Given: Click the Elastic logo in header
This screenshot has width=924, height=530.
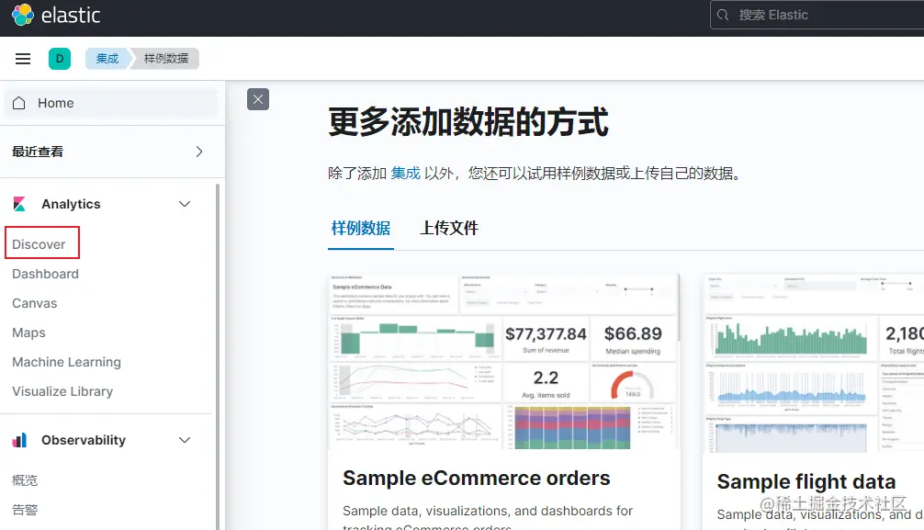Looking at the screenshot, I should click(56, 15).
